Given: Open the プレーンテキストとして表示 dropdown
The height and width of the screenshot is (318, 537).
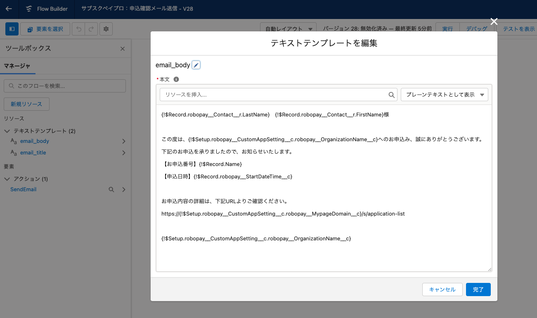Looking at the screenshot, I should point(444,95).
